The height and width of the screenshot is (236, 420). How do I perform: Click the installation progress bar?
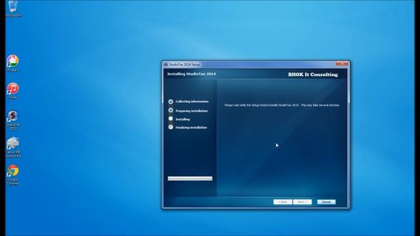tap(190, 178)
